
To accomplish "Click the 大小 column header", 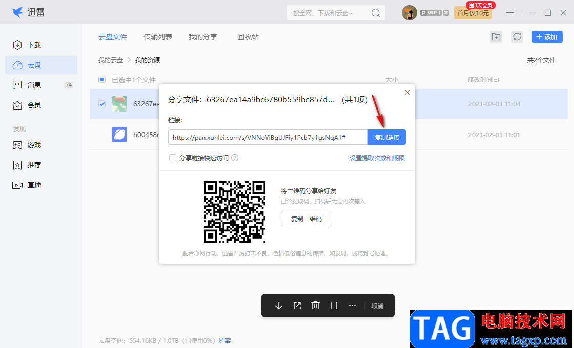I will (392, 80).
